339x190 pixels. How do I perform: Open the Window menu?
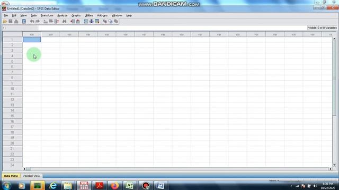pyautogui.click(x=117, y=15)
